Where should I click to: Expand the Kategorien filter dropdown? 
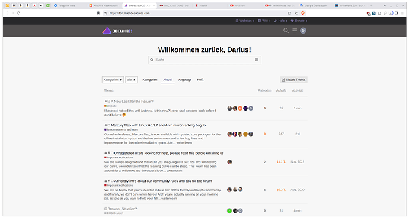pyautogui.click(x=113, y=80)
